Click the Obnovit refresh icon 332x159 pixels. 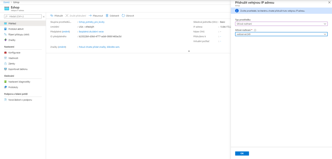coord(123,16)
